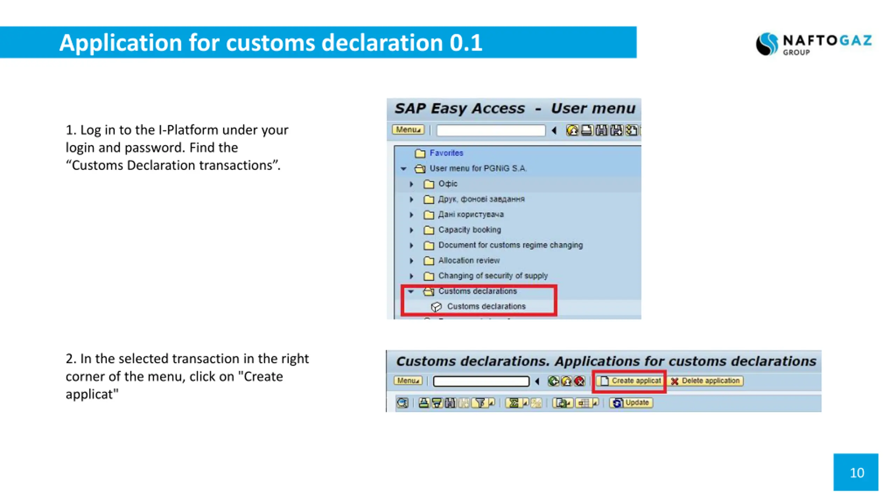The image size is (896, 504).
Task: Open the layout dropdown arrow
Action: pos(596,403)
